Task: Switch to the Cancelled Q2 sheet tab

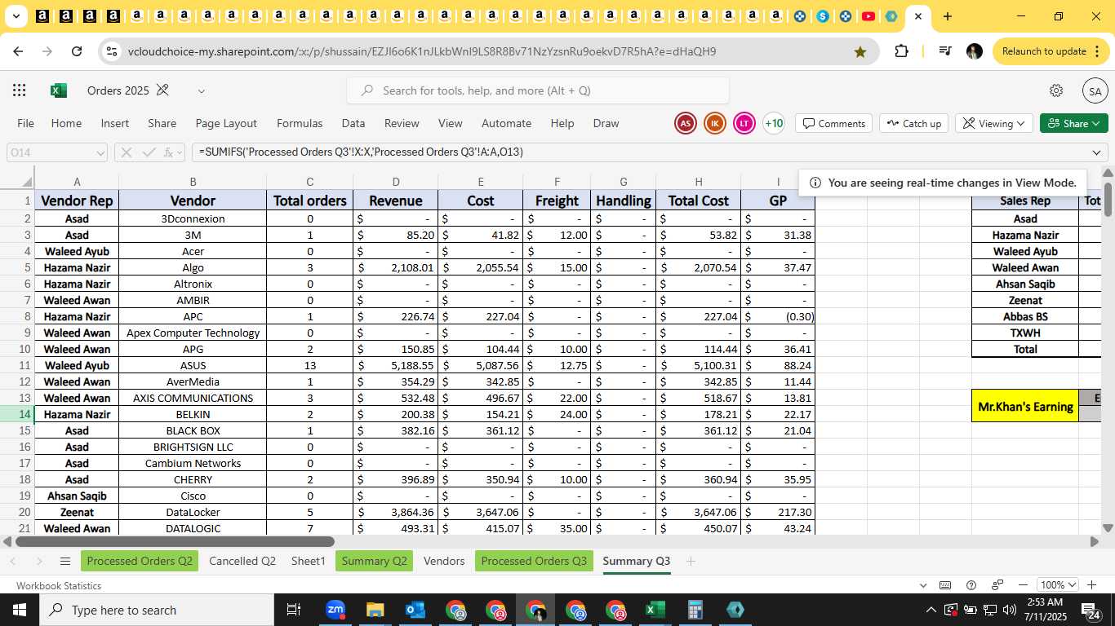Action: [242, 561]
